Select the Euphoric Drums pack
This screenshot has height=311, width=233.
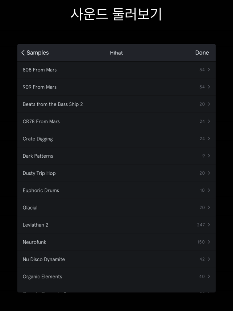coord(116,190)
